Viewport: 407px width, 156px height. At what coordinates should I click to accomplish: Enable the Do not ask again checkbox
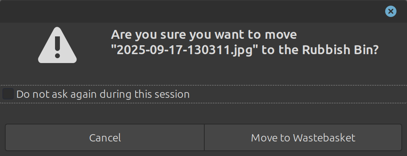pyautogui.click(x=8, y=94)
